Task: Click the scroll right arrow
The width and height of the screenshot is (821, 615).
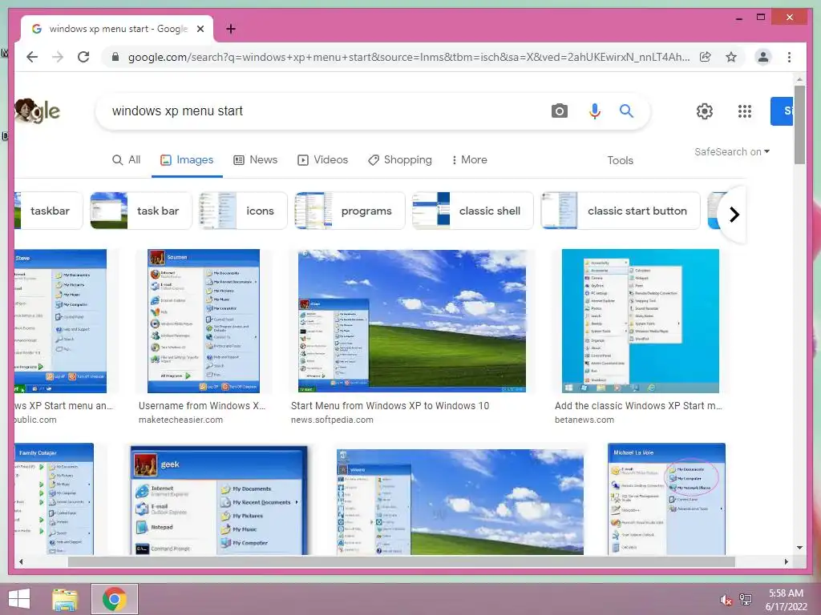Action: coord(786,561)
